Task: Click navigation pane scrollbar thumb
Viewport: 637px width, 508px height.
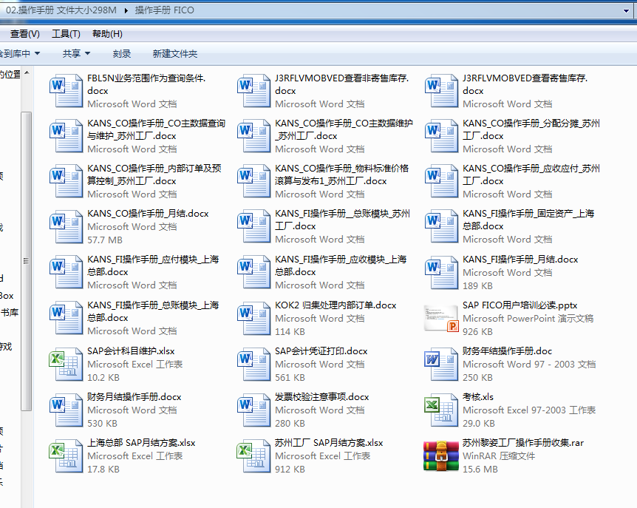Action: pyautogui.click(x=26, y=261)
